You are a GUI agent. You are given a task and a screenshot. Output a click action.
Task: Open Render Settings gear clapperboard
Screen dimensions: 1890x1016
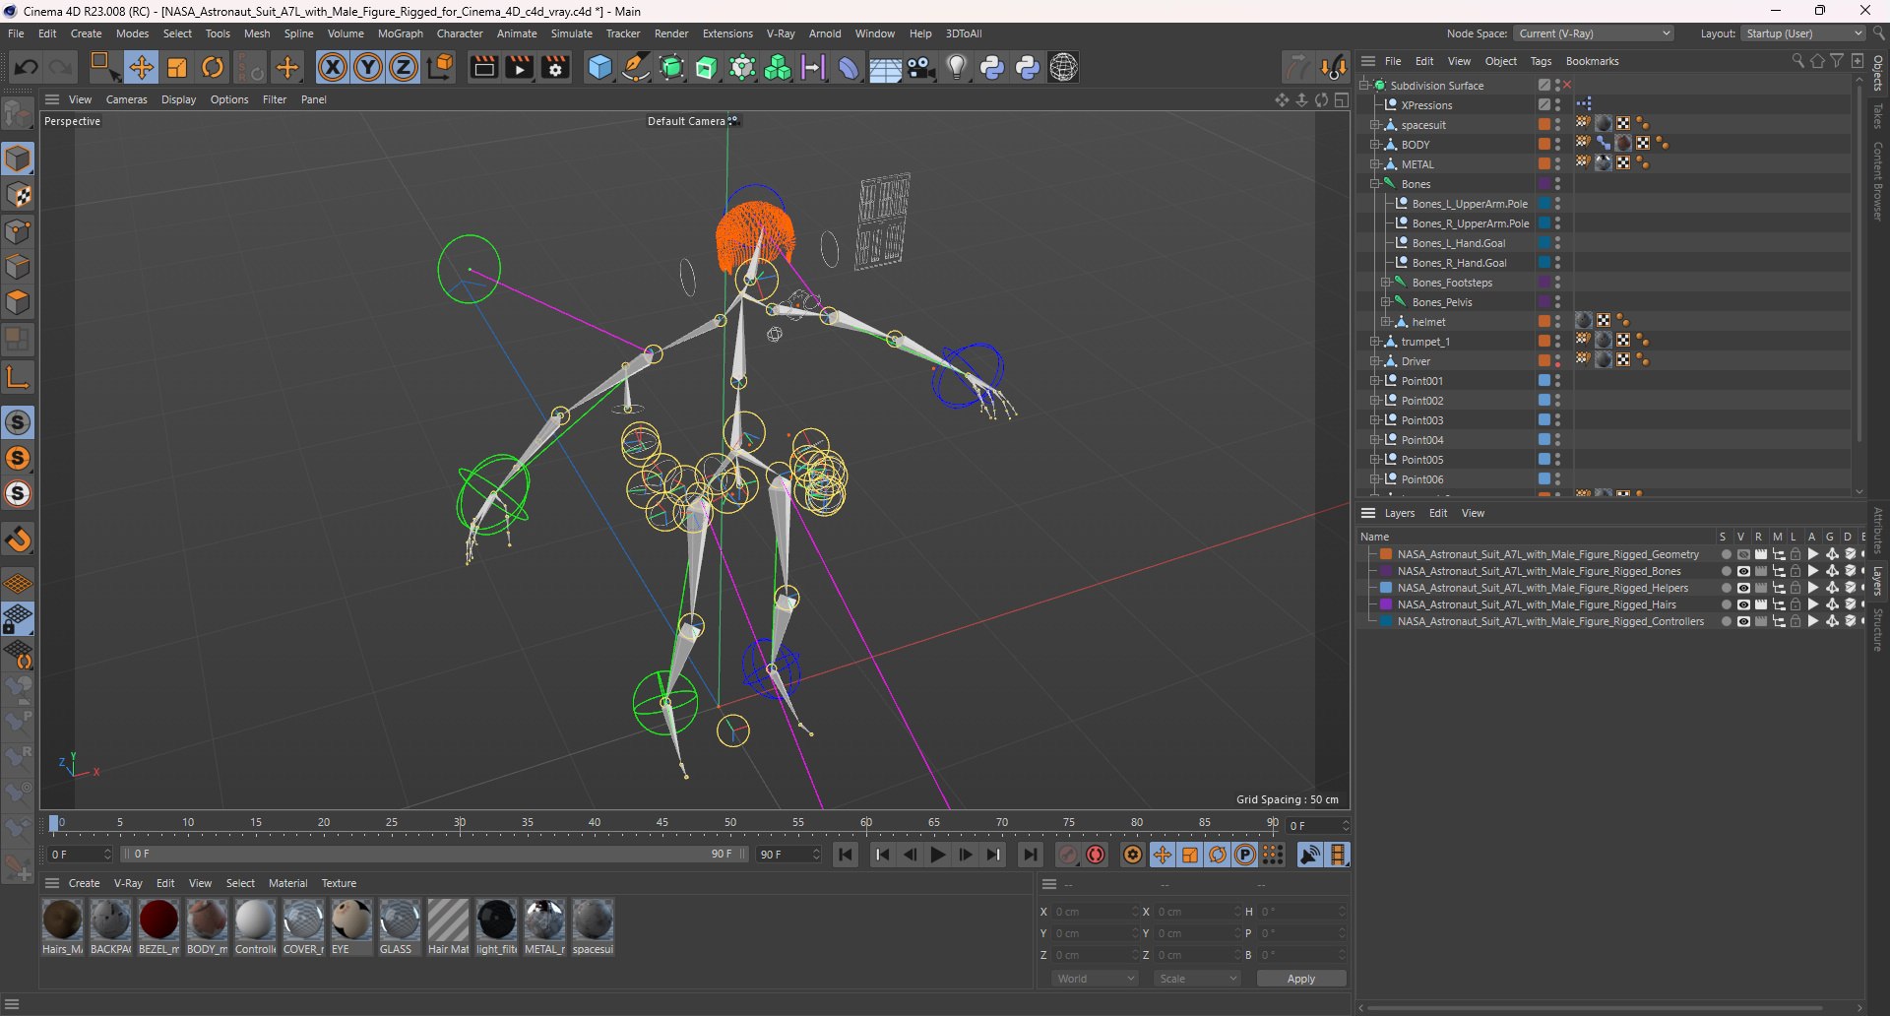click(x=556, y=67)
